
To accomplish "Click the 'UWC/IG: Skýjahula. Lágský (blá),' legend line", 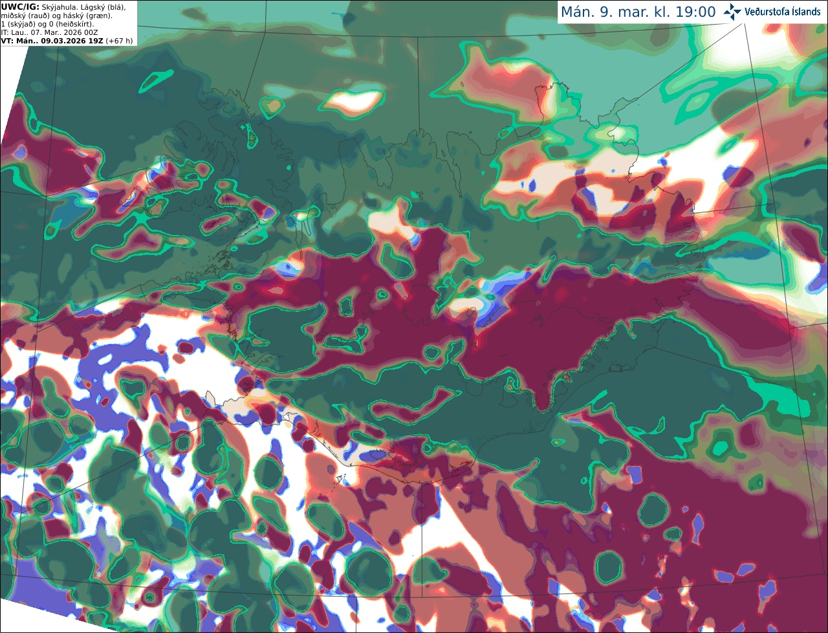I will (63, 6).
